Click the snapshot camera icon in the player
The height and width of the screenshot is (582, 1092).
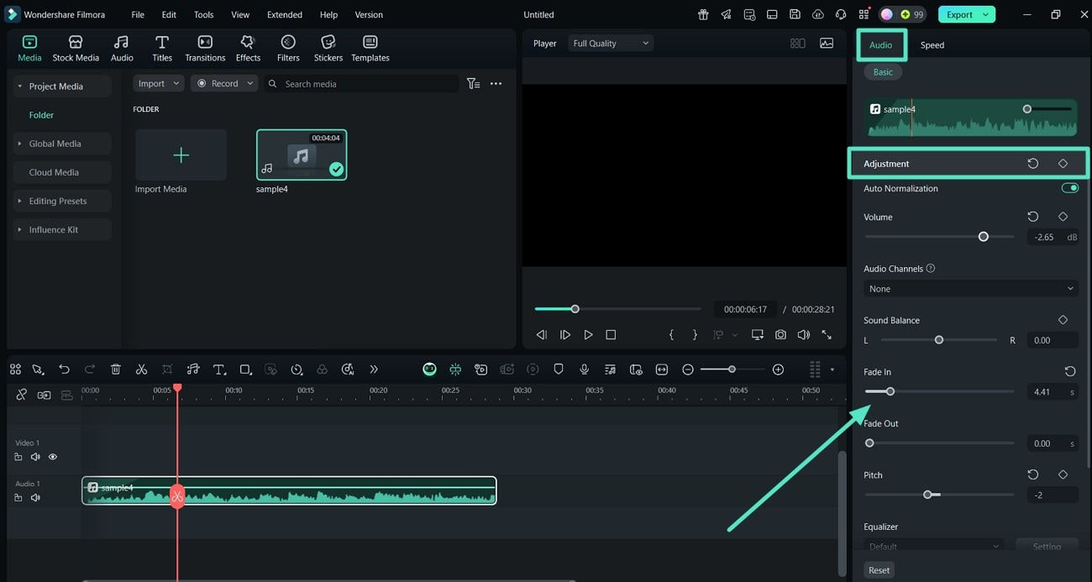click(x=780, y=334)
